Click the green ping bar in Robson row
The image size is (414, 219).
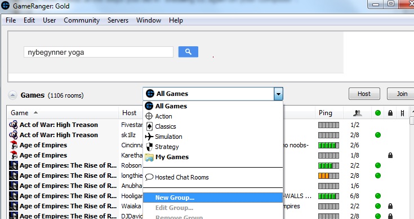[328, 165]
